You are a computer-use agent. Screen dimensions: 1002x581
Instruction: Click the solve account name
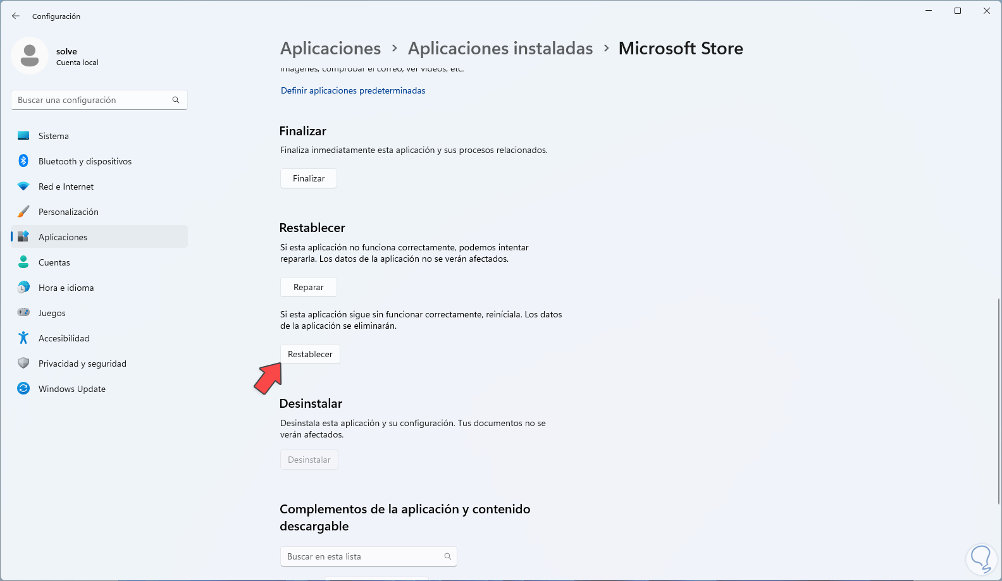coord(66,51)
